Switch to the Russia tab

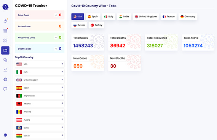[x=79, y=25]
